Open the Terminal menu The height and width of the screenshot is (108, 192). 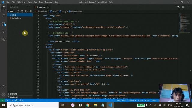point(48,2)
